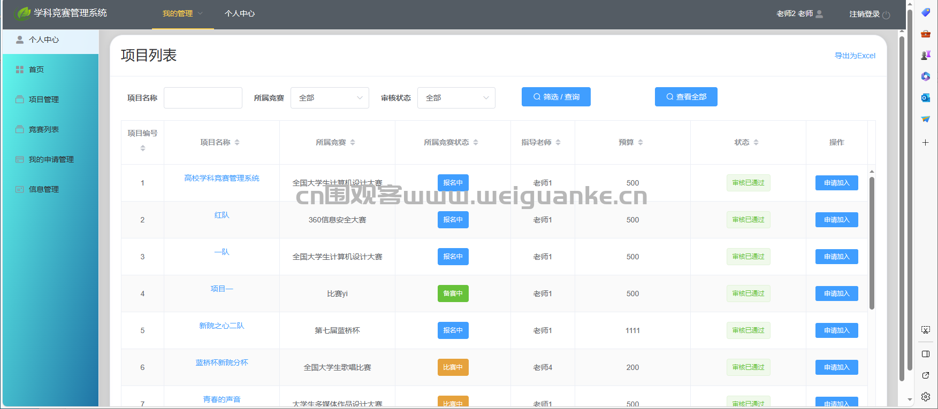This screenshot has height=409, width=938.
Task: Open the browser sidebar chess games icon
Action: [926, 55]
